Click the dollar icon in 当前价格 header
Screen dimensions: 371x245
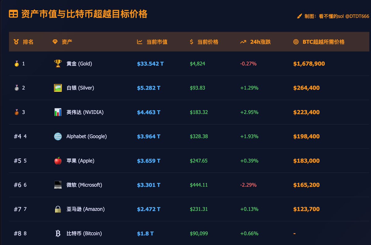click(192, 42)
